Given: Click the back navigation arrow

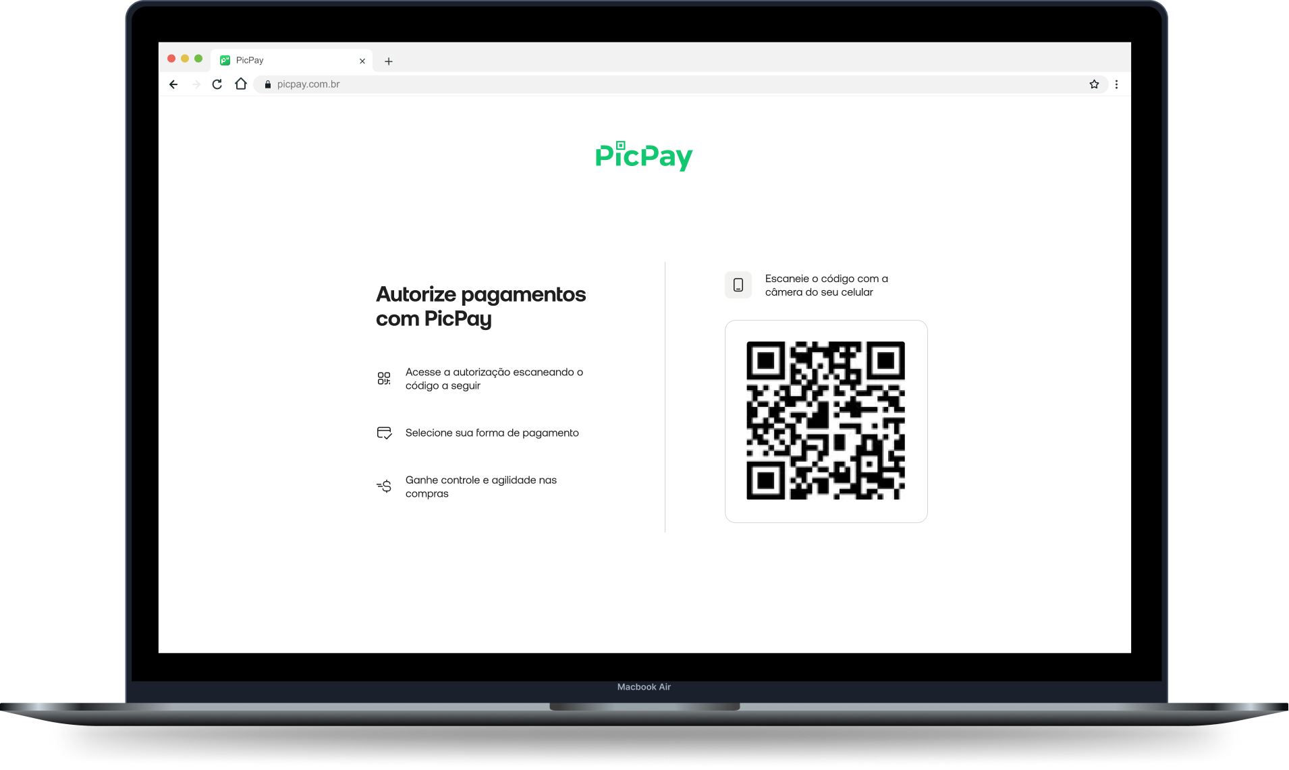Looking at the screenshot, I should [x=173, y=84].
